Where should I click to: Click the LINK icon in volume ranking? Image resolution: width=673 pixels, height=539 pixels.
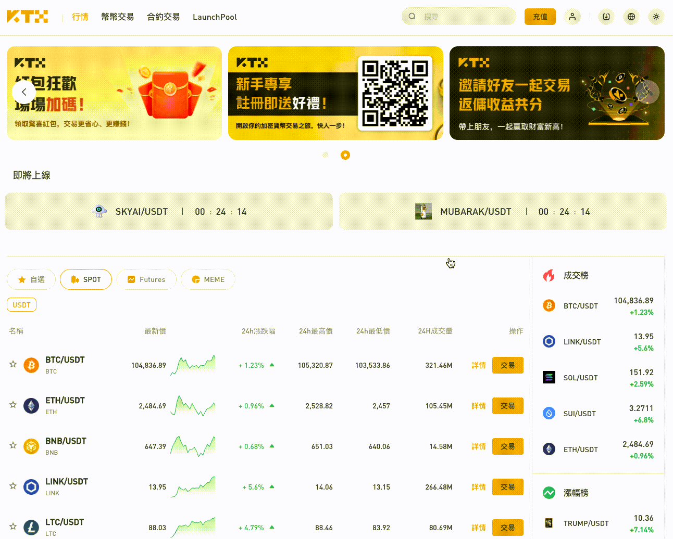click(549, 341)
